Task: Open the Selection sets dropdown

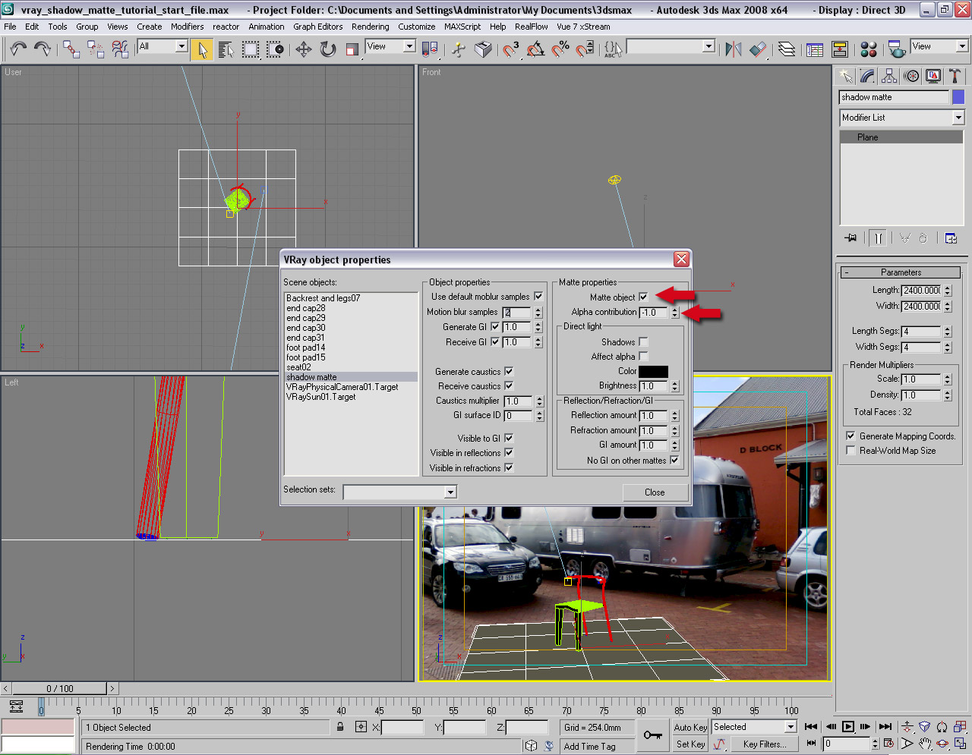Action: click(450, 492)
